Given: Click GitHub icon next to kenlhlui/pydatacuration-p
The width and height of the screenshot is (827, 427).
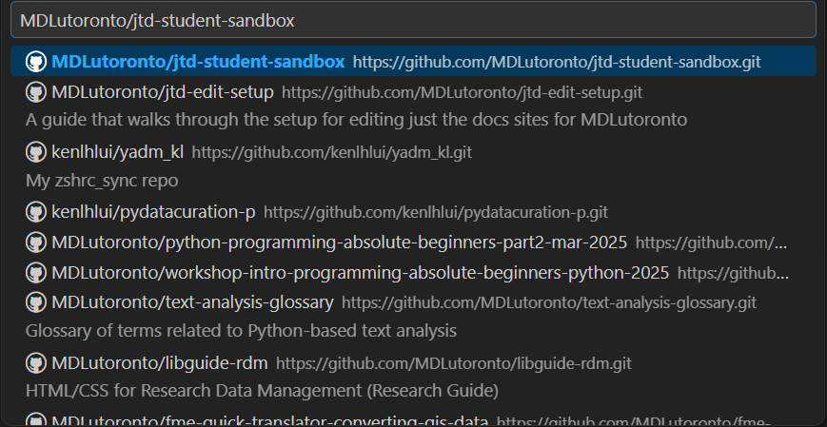Looking at the screenshot, I should pos(36,212).
